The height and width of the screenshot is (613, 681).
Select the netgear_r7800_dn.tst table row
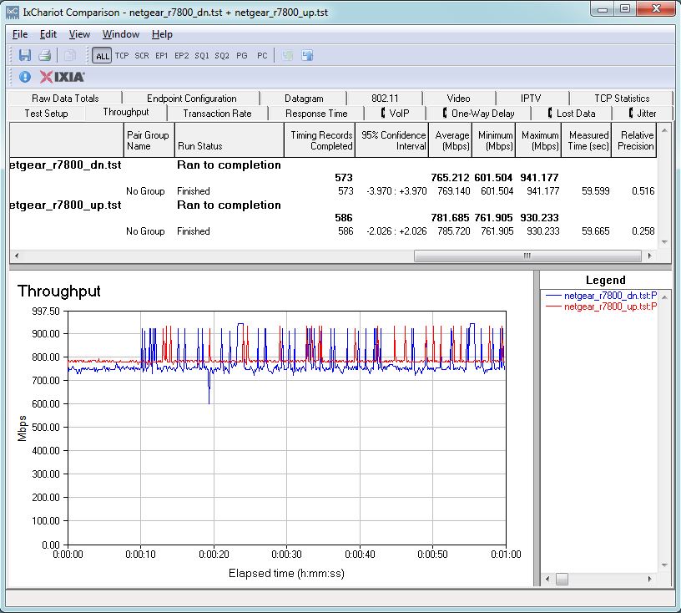click(x=333, y=165)
